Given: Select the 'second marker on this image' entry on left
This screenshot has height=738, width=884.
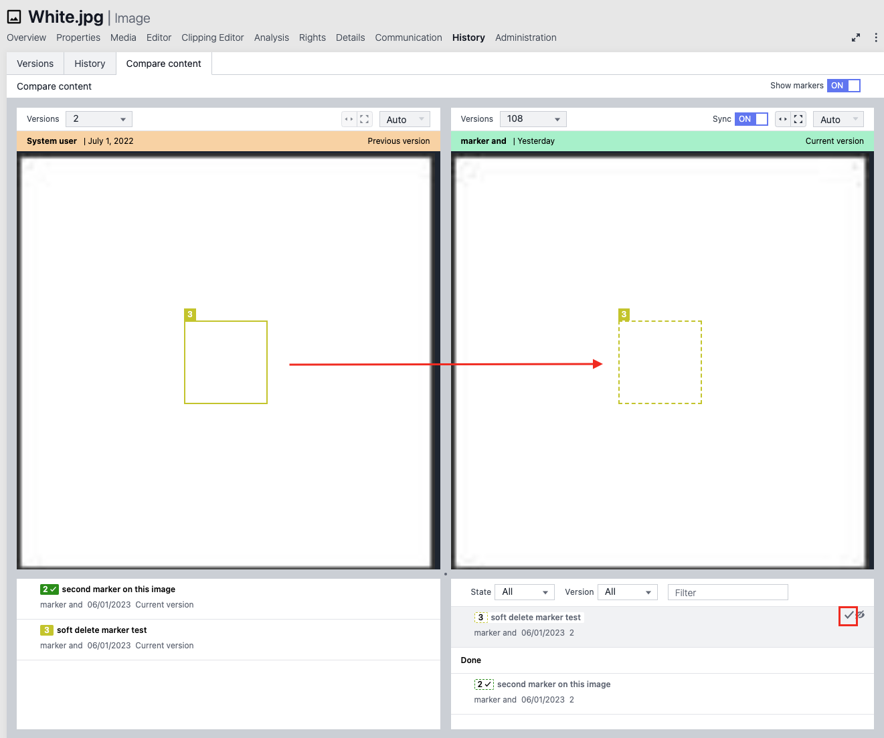Looking at the screenshot, I should click(118, 589).
